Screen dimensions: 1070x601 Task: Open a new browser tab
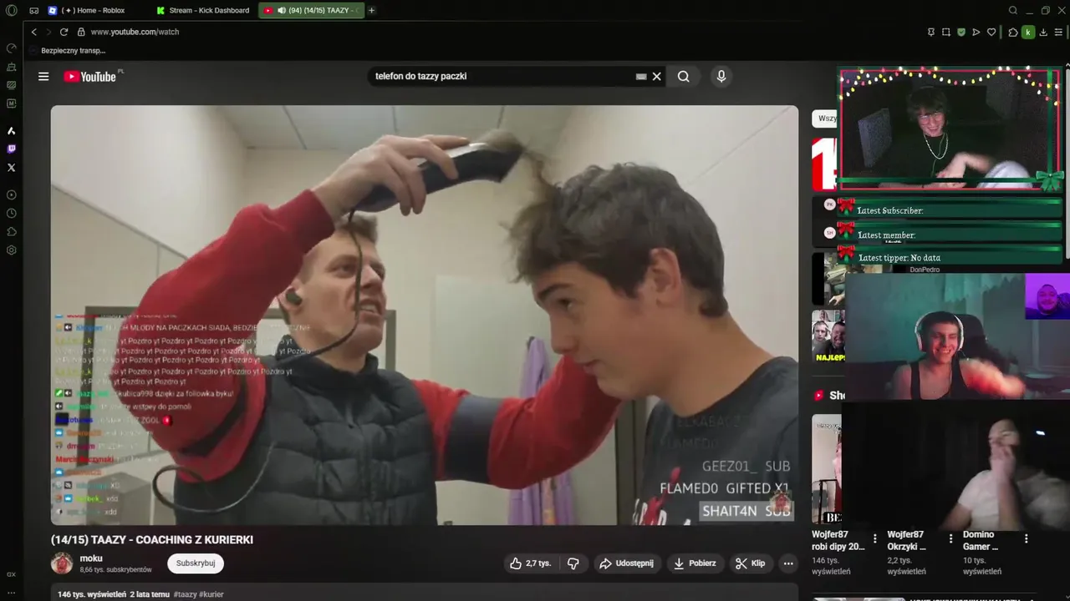pos(371,10)
